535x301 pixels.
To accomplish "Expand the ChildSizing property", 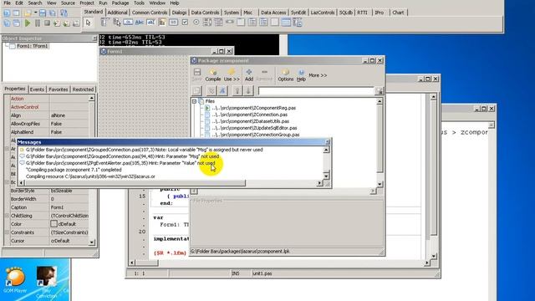I will pyautogui.click(x=7, y=216).
